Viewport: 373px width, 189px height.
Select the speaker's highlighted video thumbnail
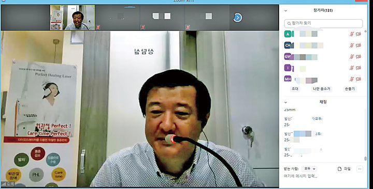(73, 18)
